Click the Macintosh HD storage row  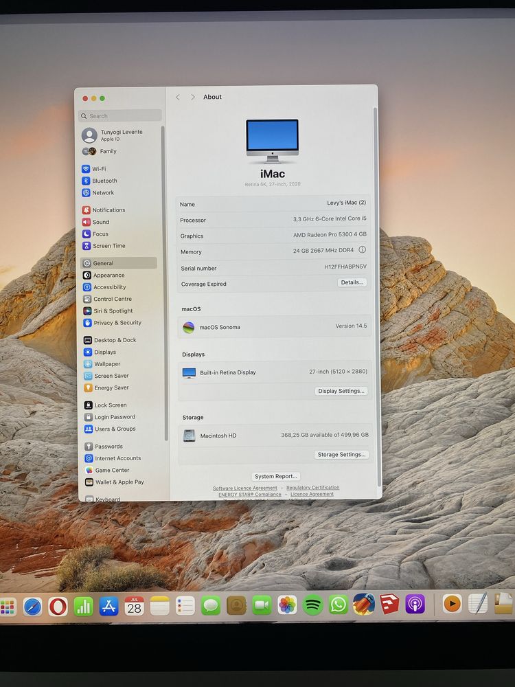(x=275, y=436)
